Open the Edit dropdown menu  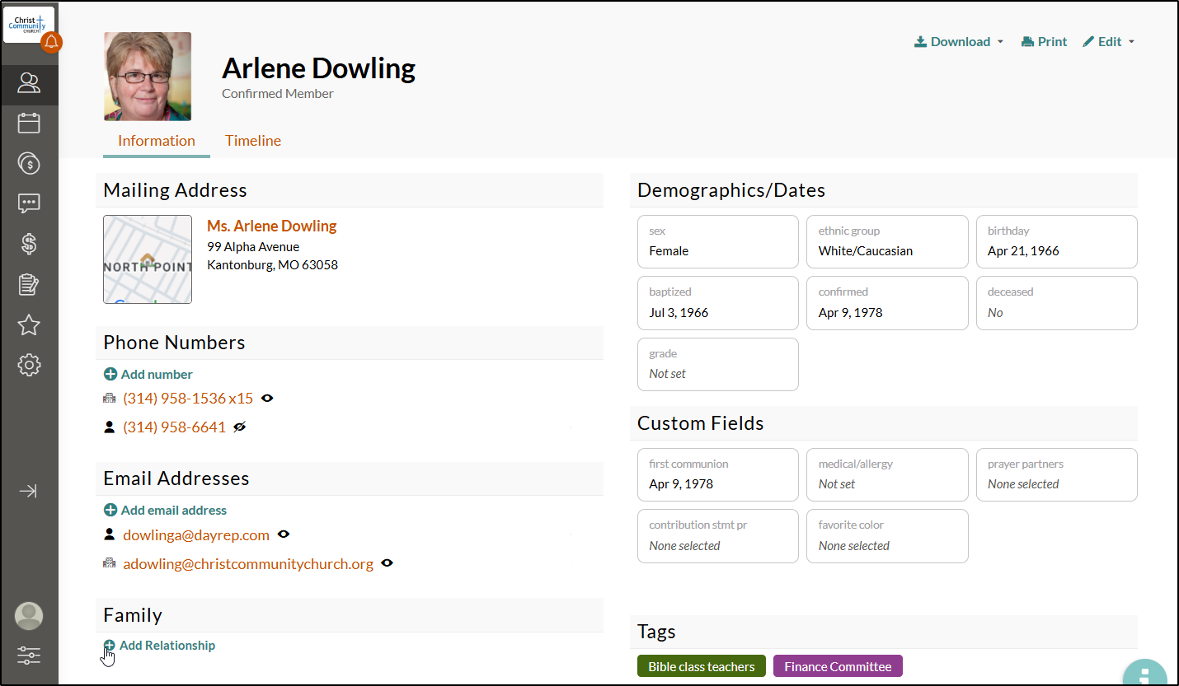[1109, 42]
